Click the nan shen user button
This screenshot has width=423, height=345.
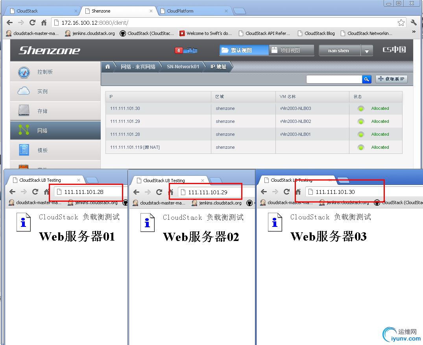340,51
